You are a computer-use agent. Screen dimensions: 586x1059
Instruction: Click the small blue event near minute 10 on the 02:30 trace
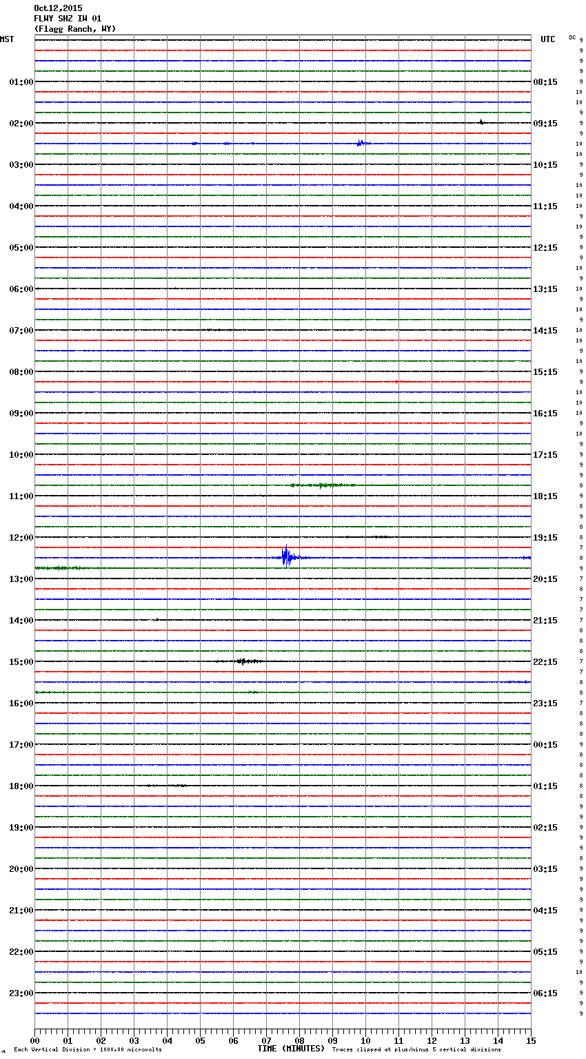(x=360, y=143)
